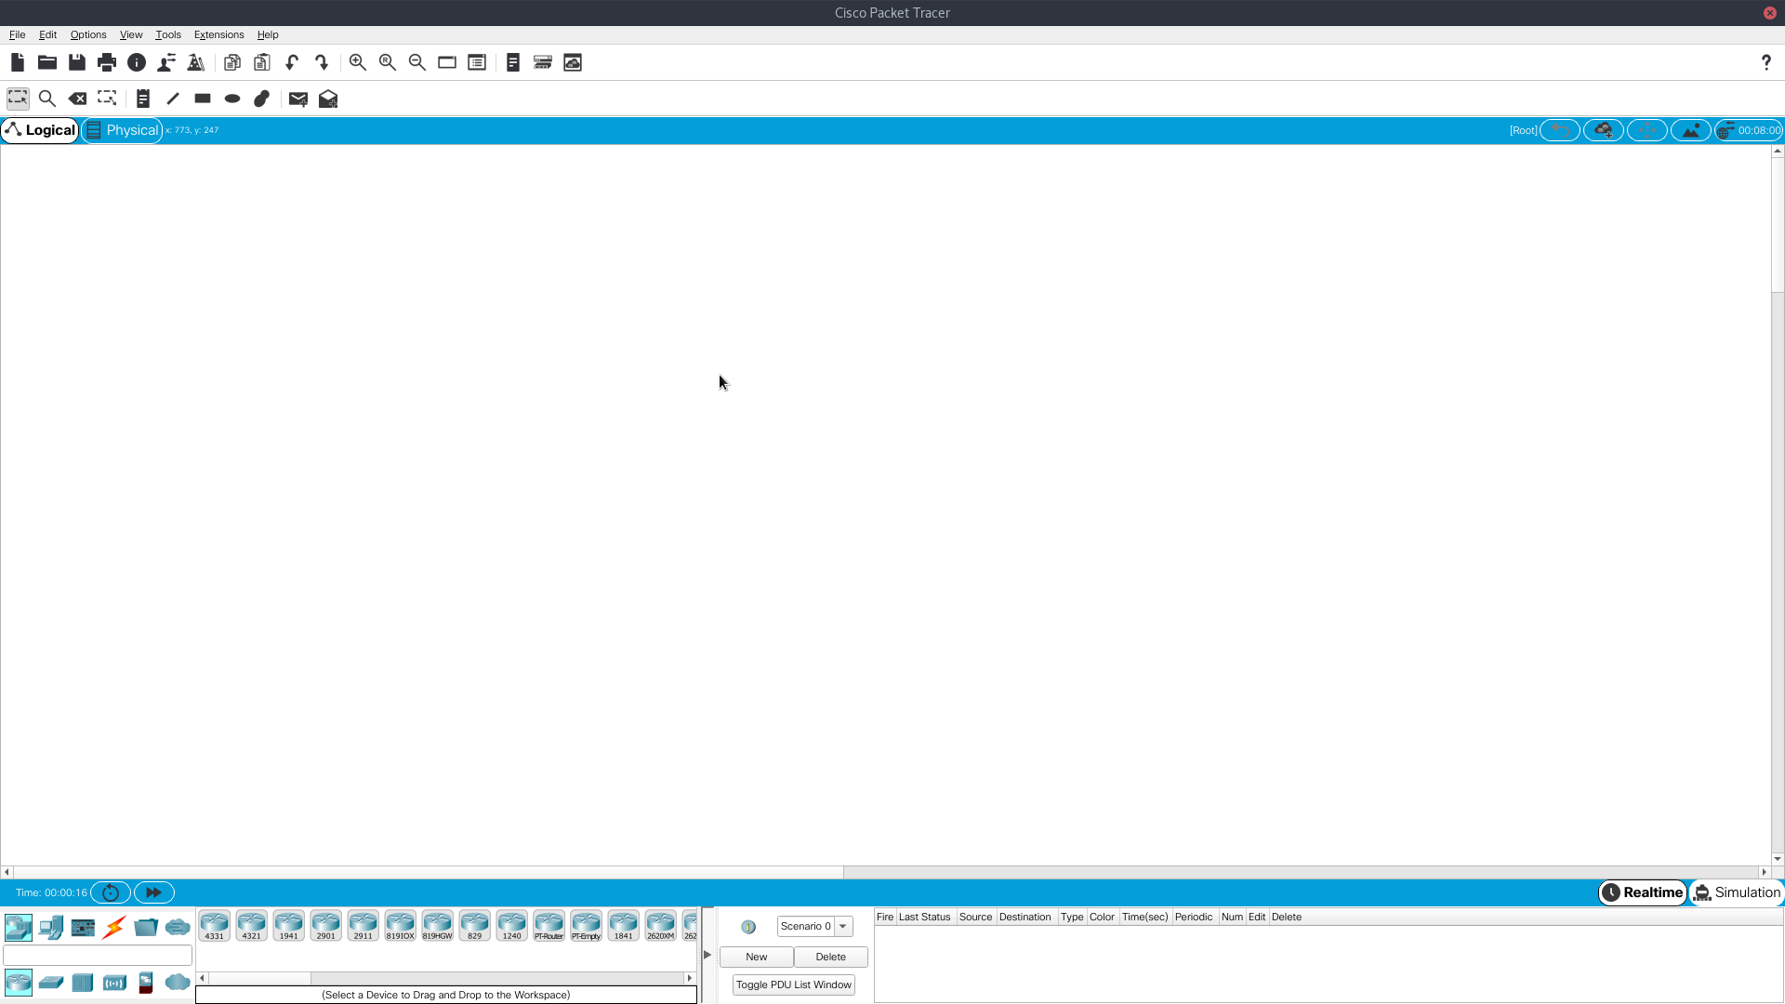Open the Tools menu
The width and height of the screenshot is (1785, 1004).
coord(168,34)
